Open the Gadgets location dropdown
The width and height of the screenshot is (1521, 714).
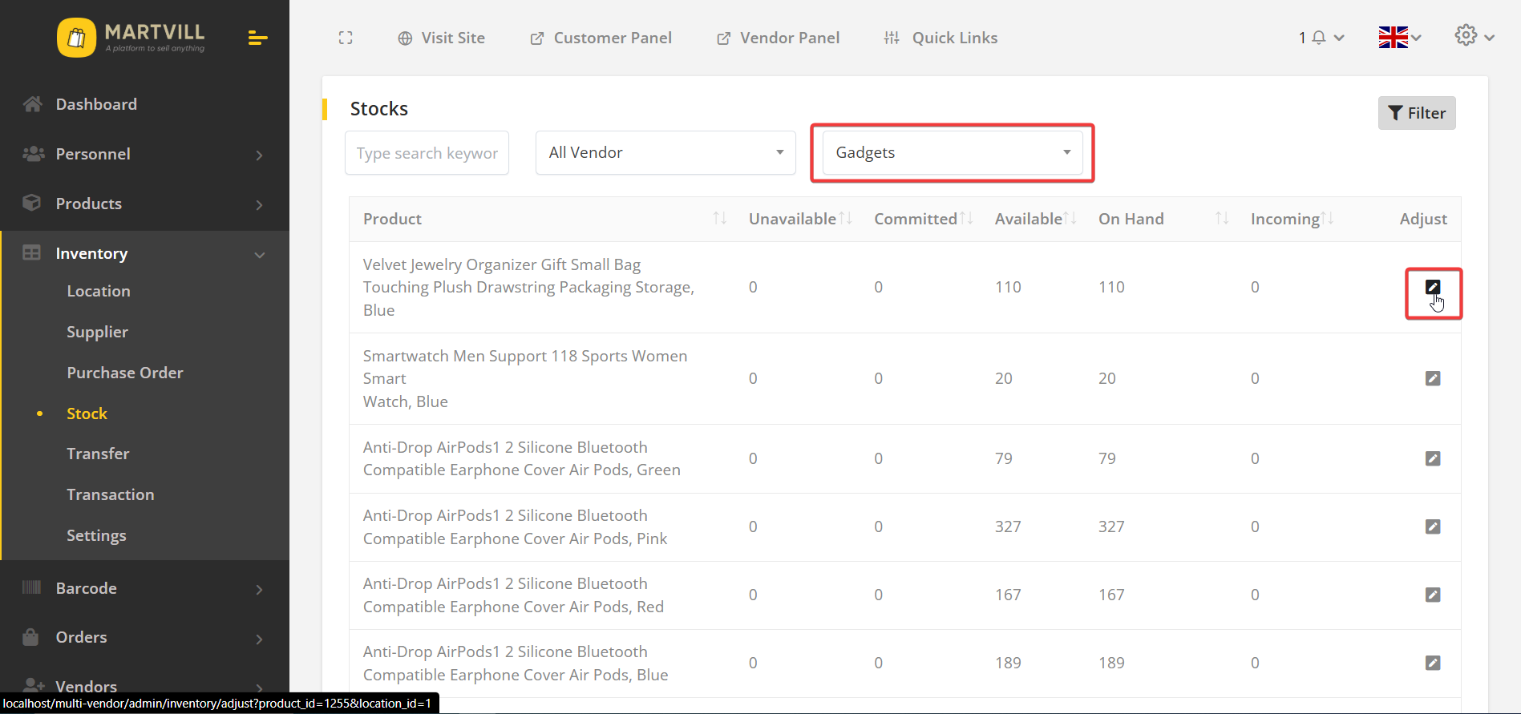point(952,152)
